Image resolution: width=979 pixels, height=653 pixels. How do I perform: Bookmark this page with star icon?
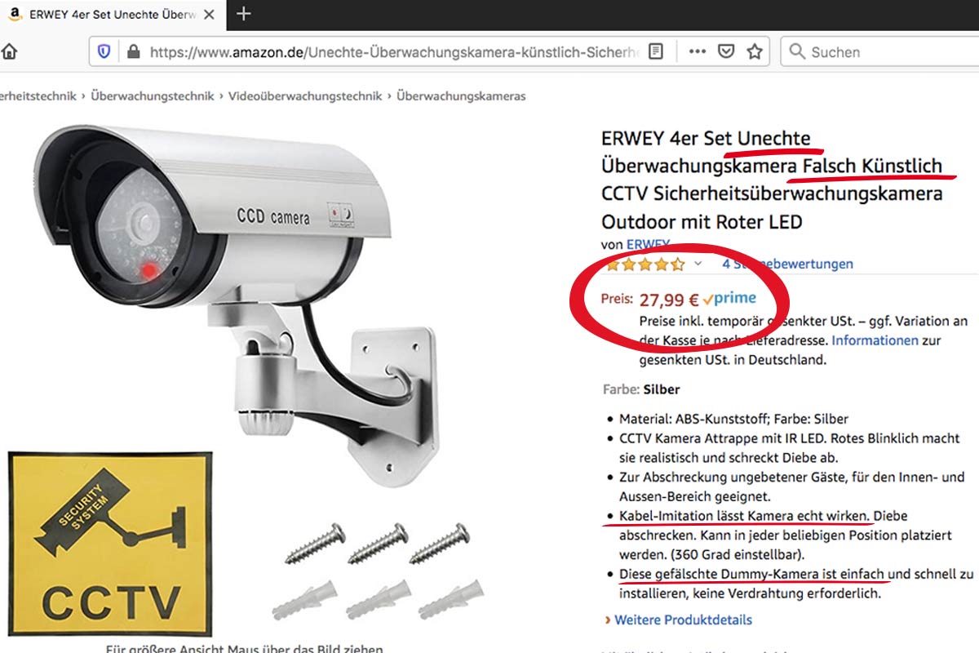click(755, 51)
